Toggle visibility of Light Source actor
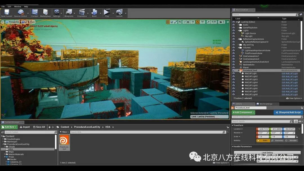Viewport: 304px width, 171px height. tap(233, 33)
